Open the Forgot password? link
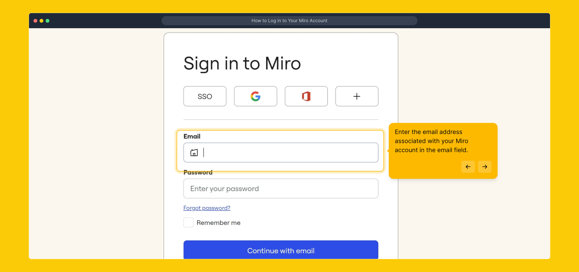579x272 pixels. click(207, 208)
